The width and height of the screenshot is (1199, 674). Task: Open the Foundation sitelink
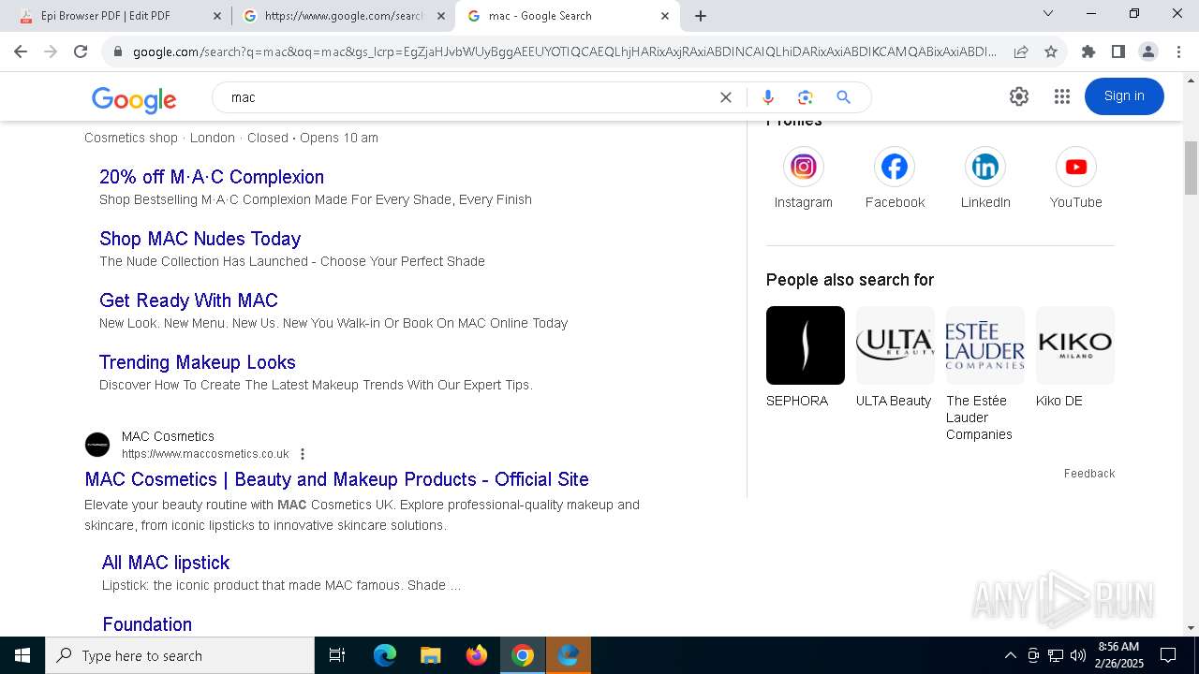(147, 624)
